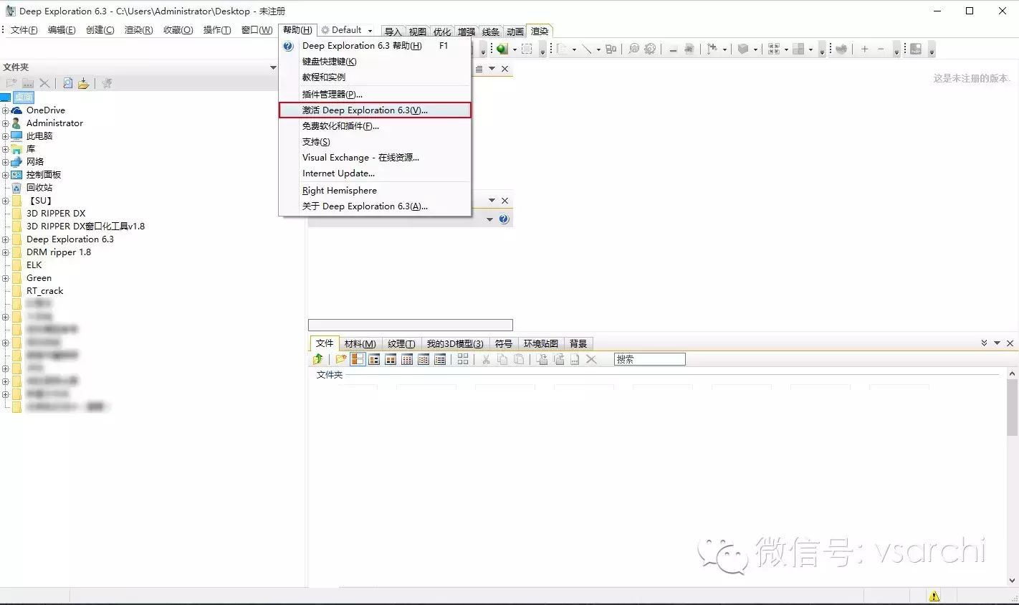
Task: Select the ELK folder
Action: (34, 265)
